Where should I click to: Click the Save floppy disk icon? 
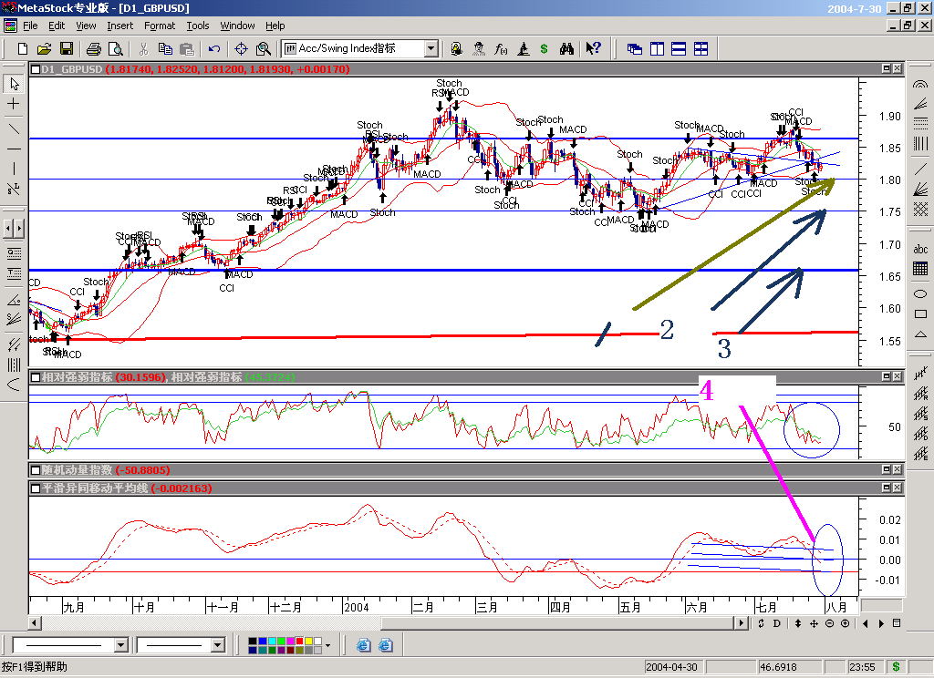[x=67, y=48]
